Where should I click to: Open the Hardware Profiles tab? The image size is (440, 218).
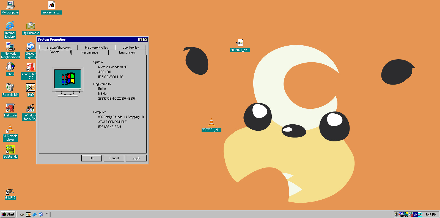click(x=96, y=47)
